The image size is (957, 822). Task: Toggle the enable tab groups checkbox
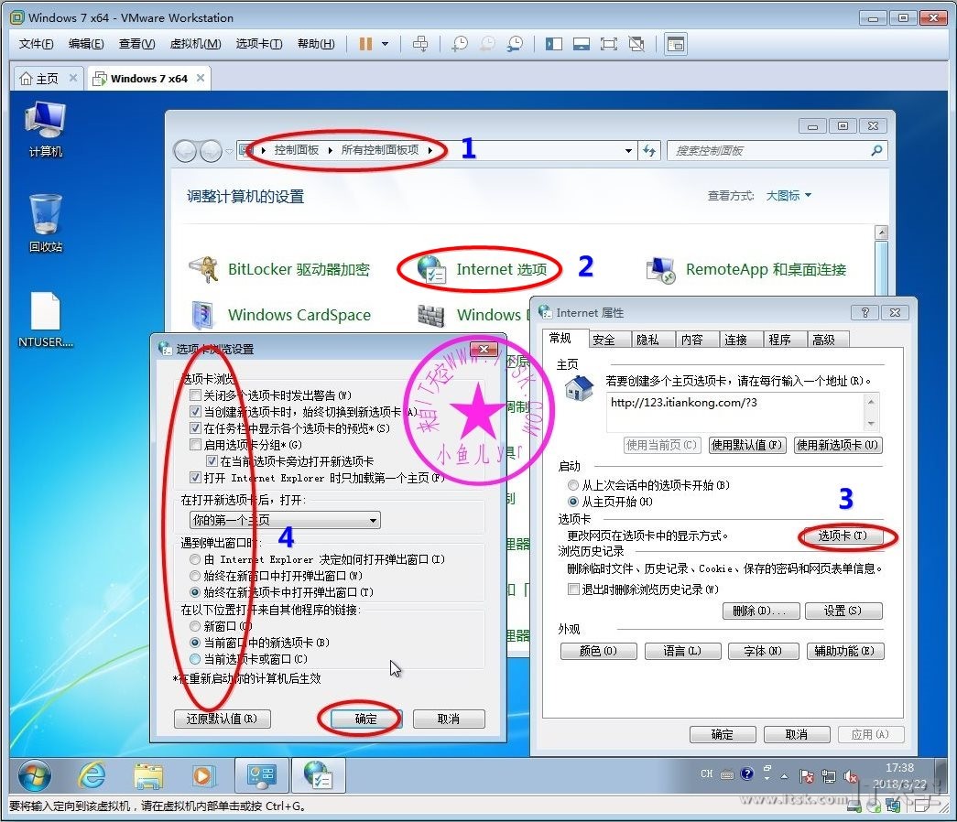point(195,445)
